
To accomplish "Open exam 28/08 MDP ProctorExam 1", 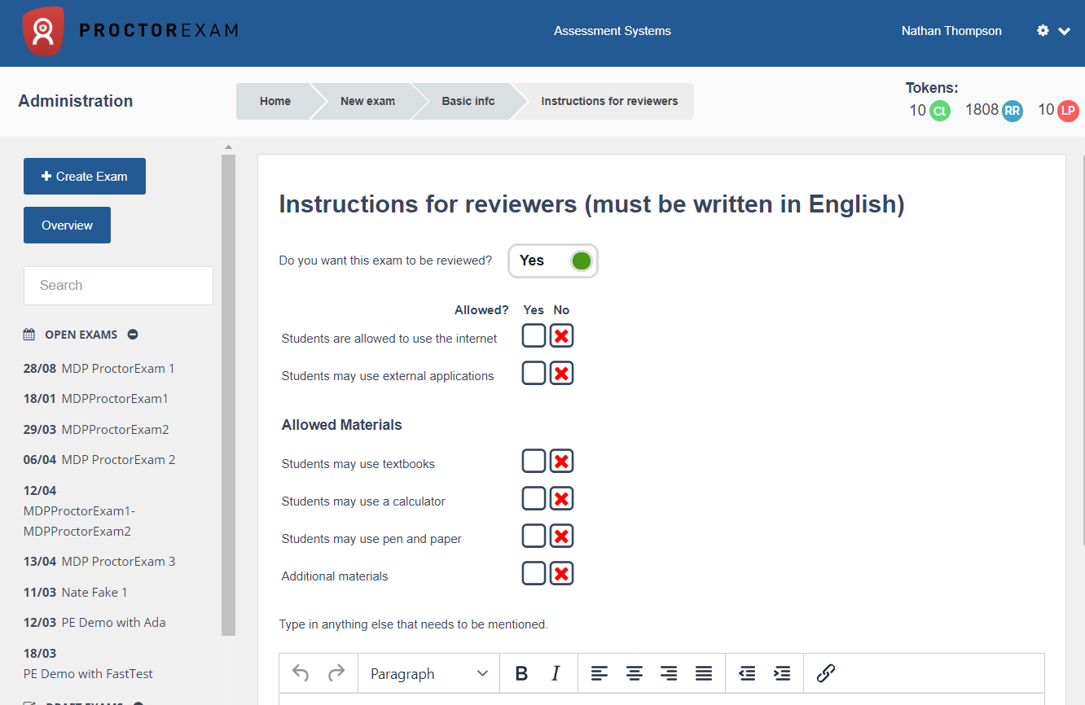I will pos(99,368).
